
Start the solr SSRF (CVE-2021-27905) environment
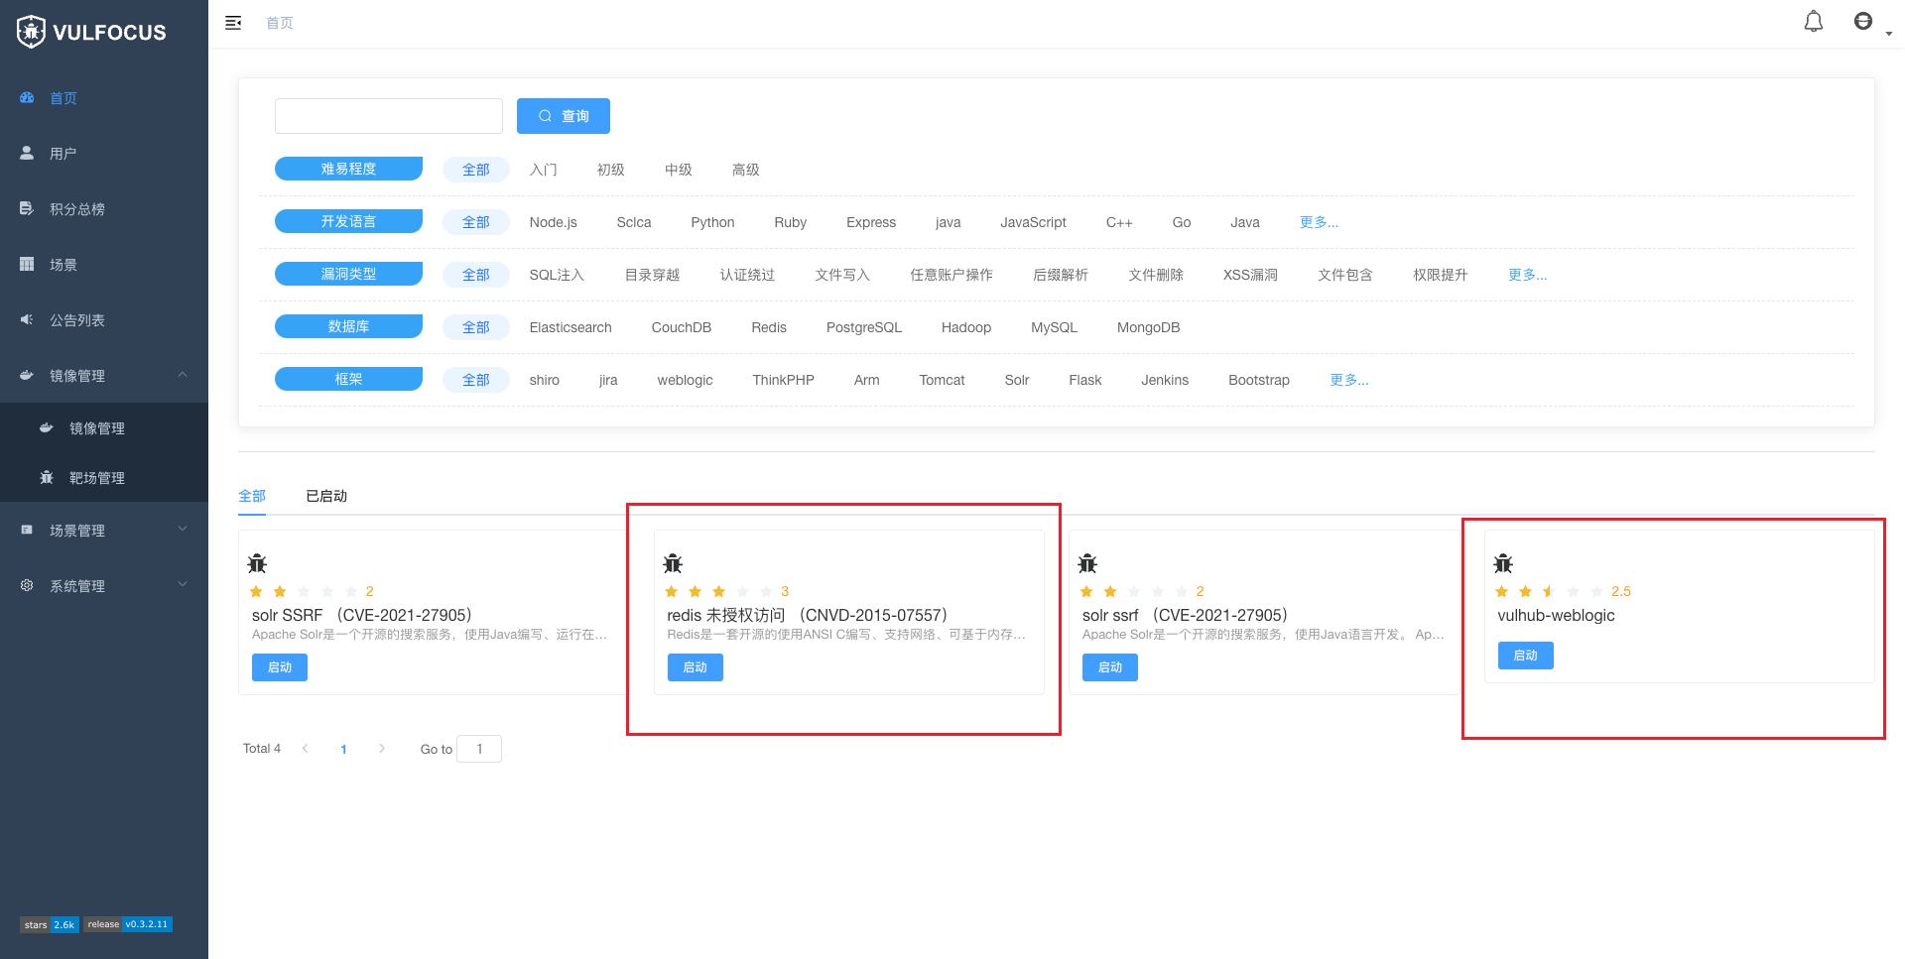point(280,667)
